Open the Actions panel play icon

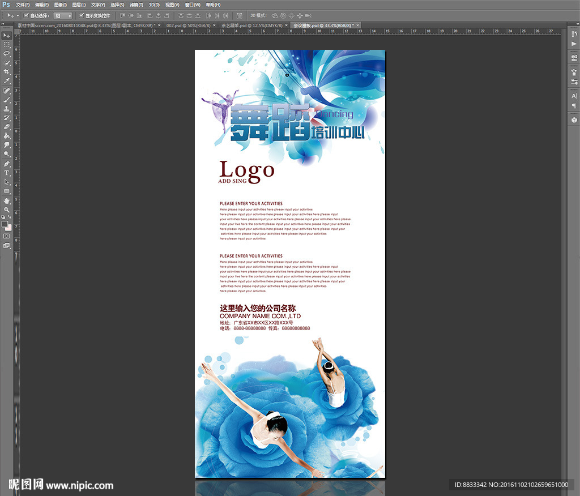(574, 44)
